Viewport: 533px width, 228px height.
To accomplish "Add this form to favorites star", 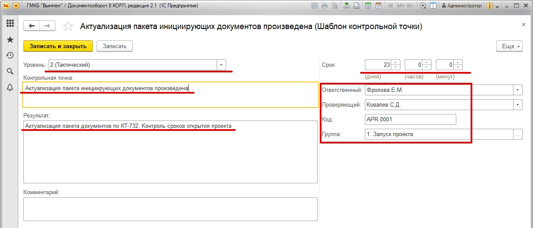I will click(x=68, y=26).
